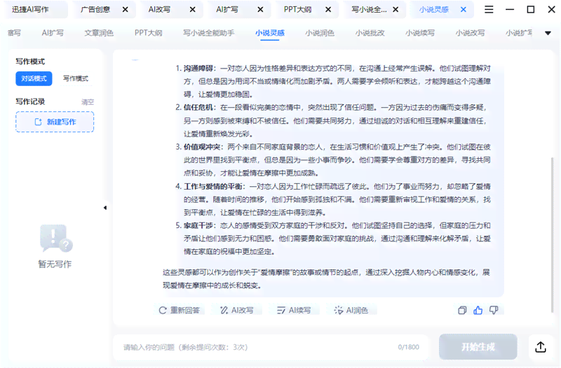This screenshot has width=561, height=368.
Task: Rewrite response using AI改写 button
Action: [237, 310]
